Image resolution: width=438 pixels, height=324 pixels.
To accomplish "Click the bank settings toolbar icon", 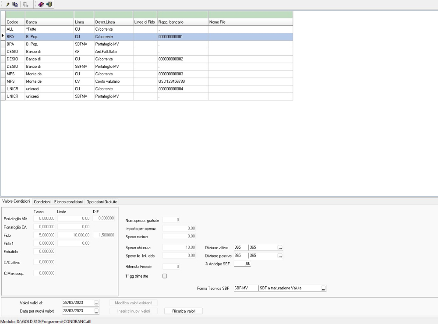I will pyautogui.click(x=25, y=4).
